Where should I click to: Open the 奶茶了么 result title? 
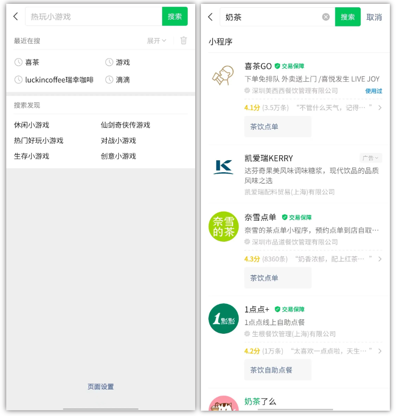(260, 402)
